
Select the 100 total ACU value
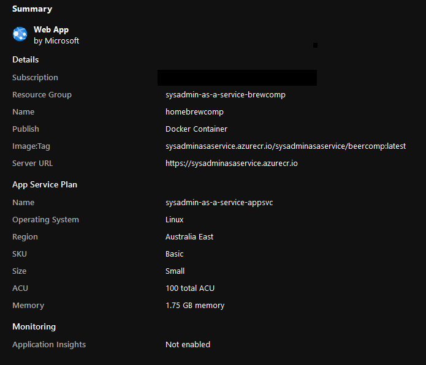[x=190, y=288]
